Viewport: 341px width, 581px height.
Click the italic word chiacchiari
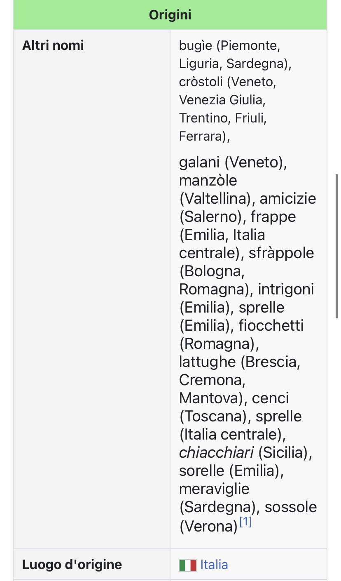(x=216, y=453)
